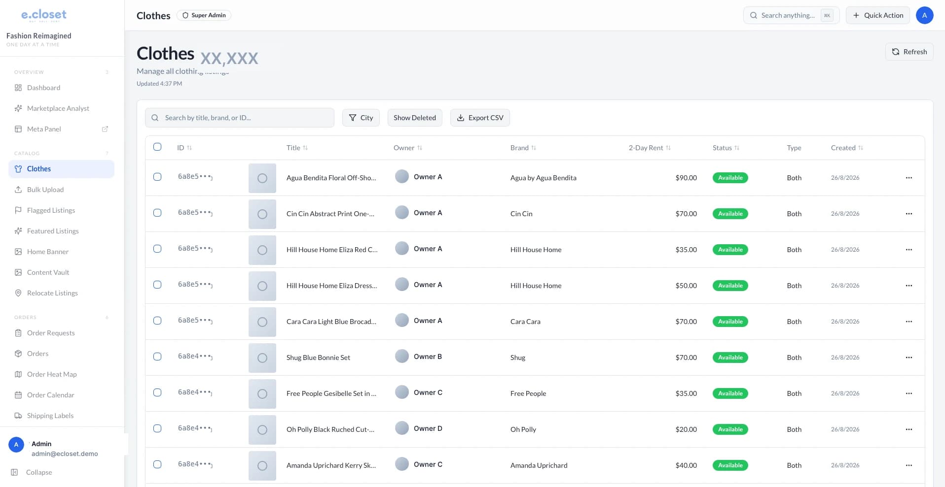Go to Bulk Upload

point(61,190)
